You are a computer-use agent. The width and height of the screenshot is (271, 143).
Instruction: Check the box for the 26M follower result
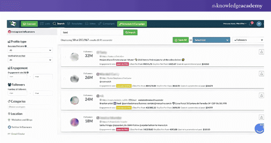coord(65,79)
